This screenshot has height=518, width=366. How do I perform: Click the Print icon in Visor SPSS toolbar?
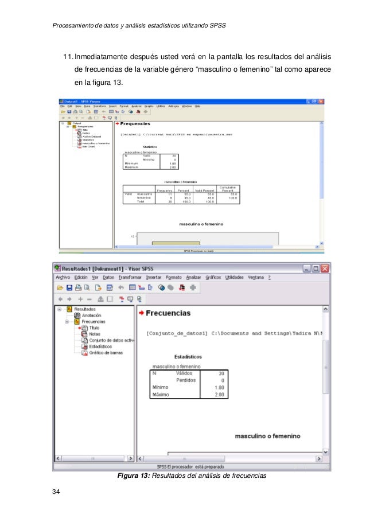(x=78, y=288)
